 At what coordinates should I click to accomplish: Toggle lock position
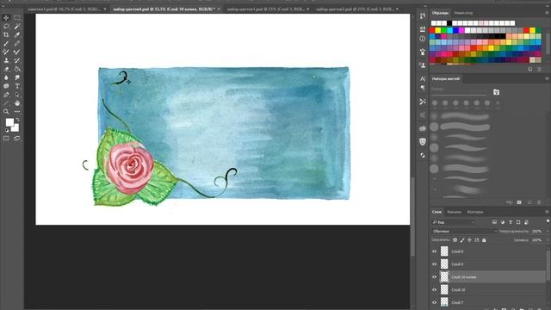(469, 240)
